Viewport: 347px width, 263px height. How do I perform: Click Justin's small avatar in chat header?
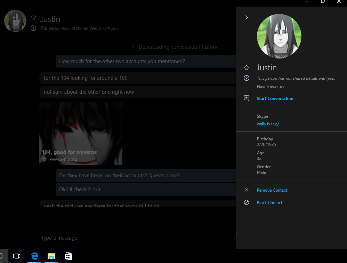(15, 21)
